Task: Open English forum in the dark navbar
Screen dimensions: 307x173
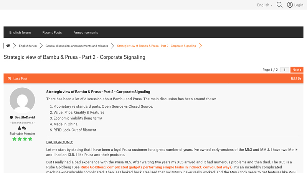Action: click(x=20, y=32)
